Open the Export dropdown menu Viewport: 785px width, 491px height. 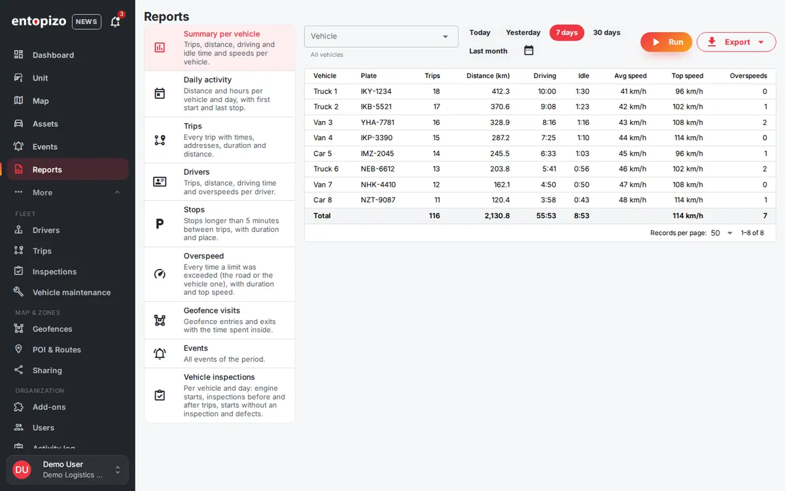click(x=737, y=42)
